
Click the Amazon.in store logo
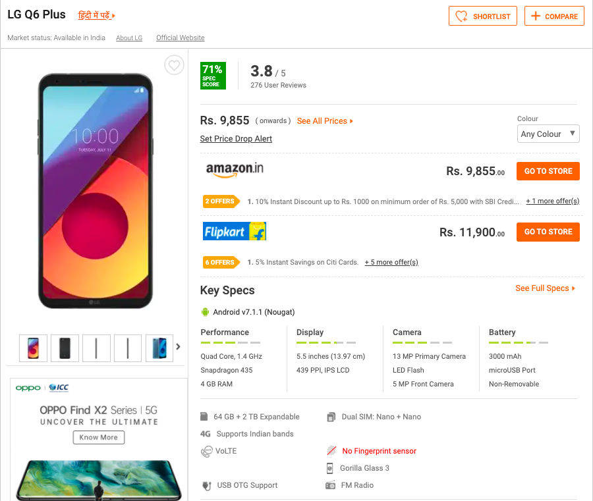(x=235, y=170)
